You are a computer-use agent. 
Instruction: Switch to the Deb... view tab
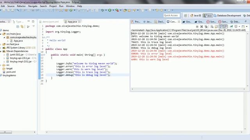click(235, 22)
